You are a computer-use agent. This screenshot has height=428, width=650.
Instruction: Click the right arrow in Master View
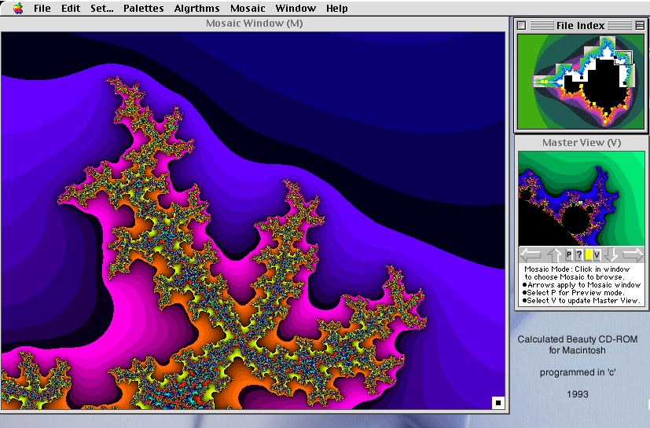[633, 255]
